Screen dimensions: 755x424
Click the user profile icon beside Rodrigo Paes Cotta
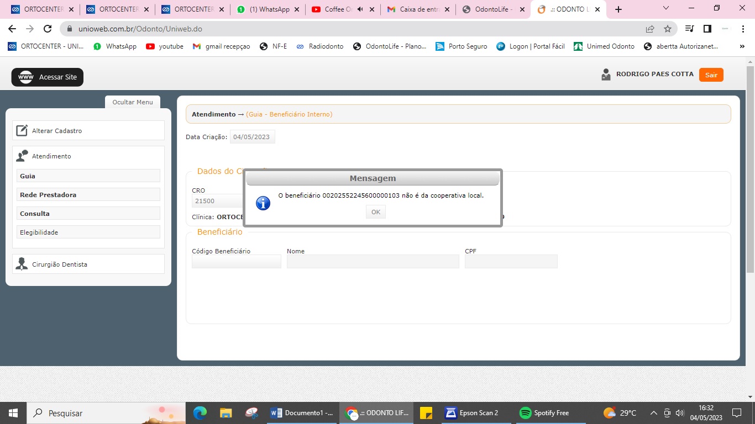(x=606, y=75)
